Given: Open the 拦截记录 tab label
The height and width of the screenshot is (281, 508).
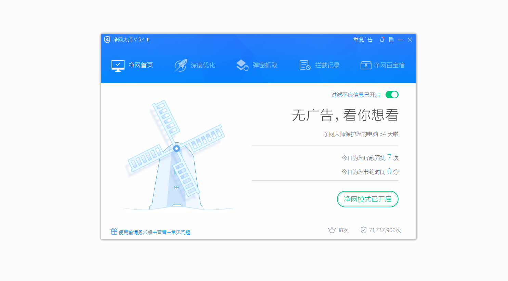Looking at the screenshot, I should tap(327, 65).
